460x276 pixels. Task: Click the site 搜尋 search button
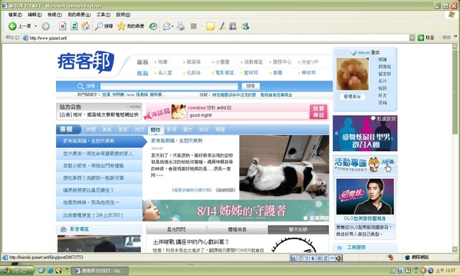click(x=251, y=86)
